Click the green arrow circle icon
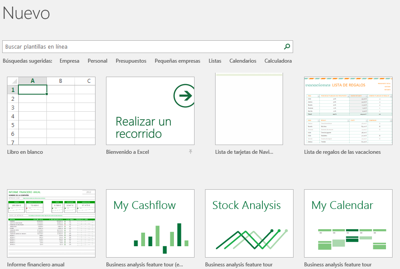 pos(184,96)
